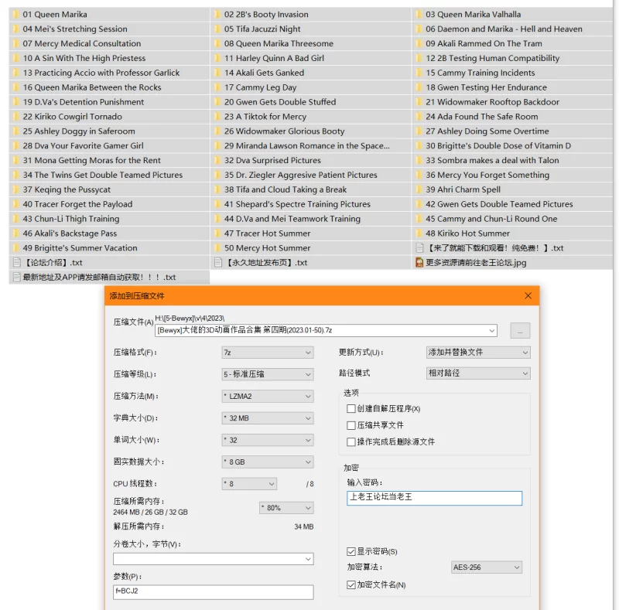This screenshot has height=610, width=619.
Task: Open the 分卷大小 combo box
Action: click(x=214, y=559)
